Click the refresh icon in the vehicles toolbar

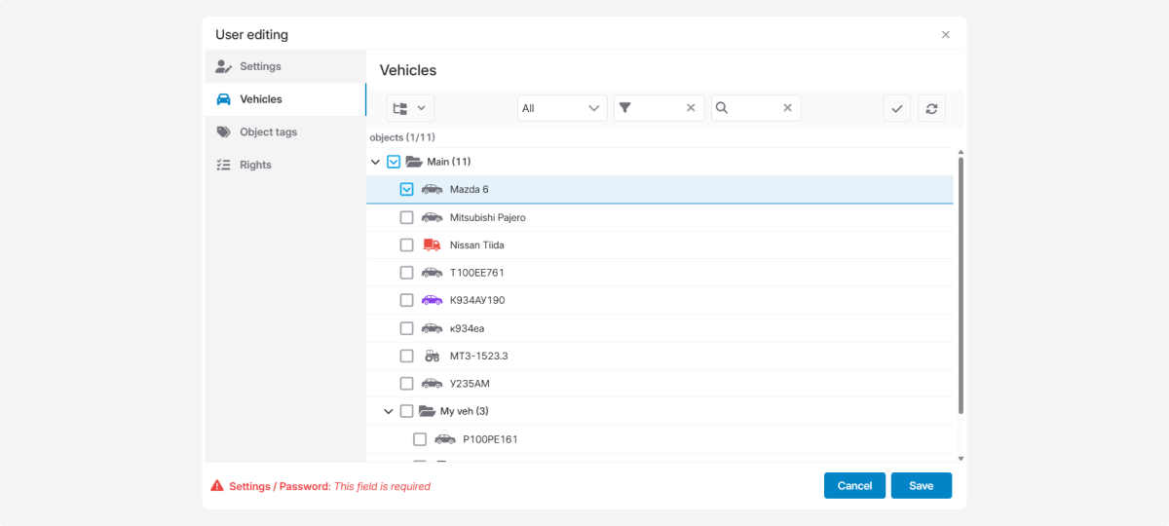[931, 108]
